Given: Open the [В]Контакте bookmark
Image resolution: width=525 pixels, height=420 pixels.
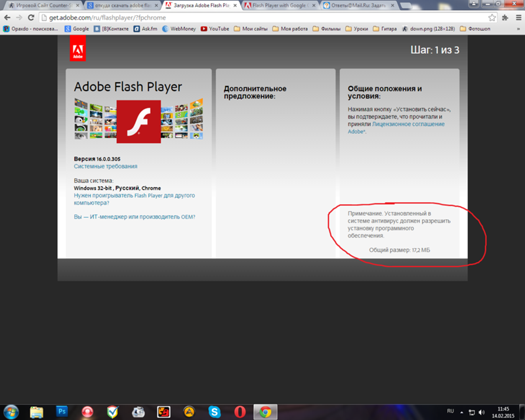Looking at the screenshot, I should coord(111,29).
